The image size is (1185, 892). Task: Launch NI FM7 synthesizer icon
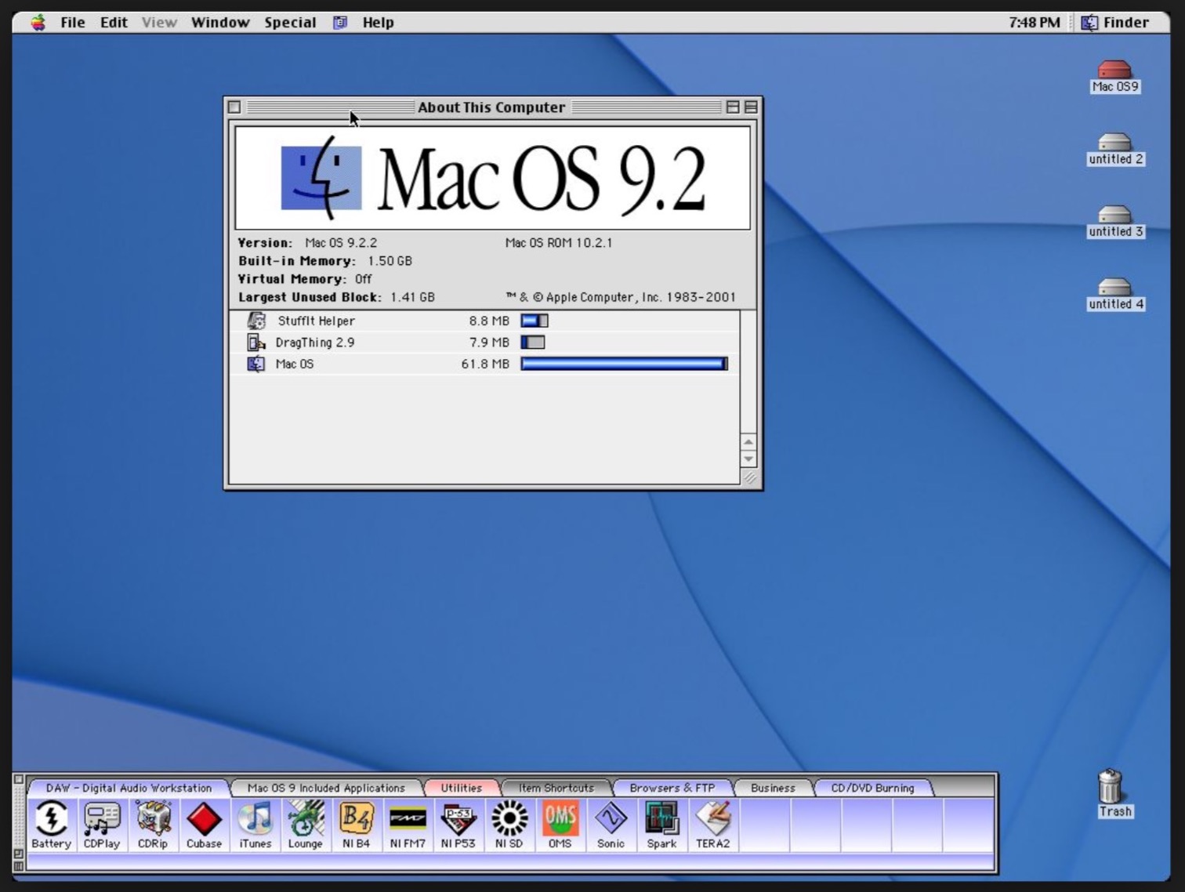(x=408, y=825)
